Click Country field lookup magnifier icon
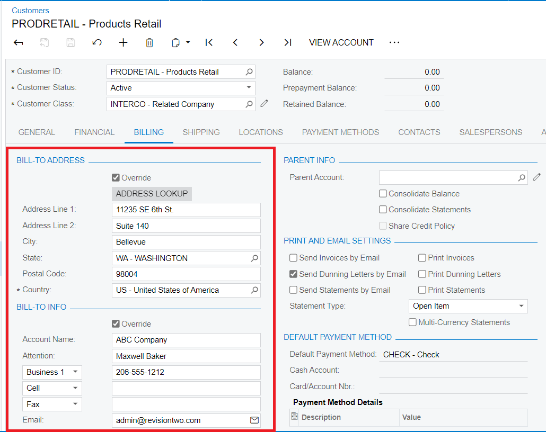The width and height of the screenshot is (546, 432). click(x=254, y=290)
